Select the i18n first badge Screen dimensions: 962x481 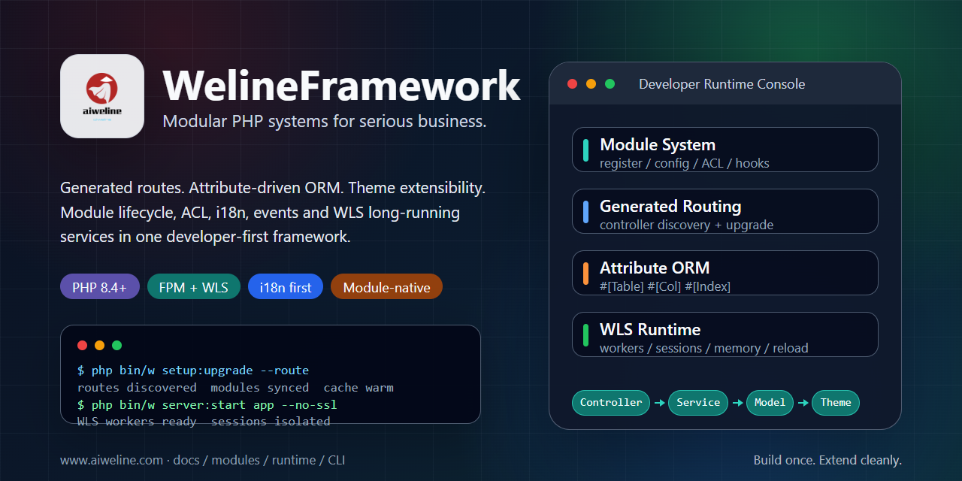click(286, 287)
